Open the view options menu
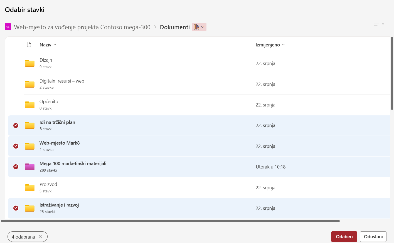 (379, 24)
